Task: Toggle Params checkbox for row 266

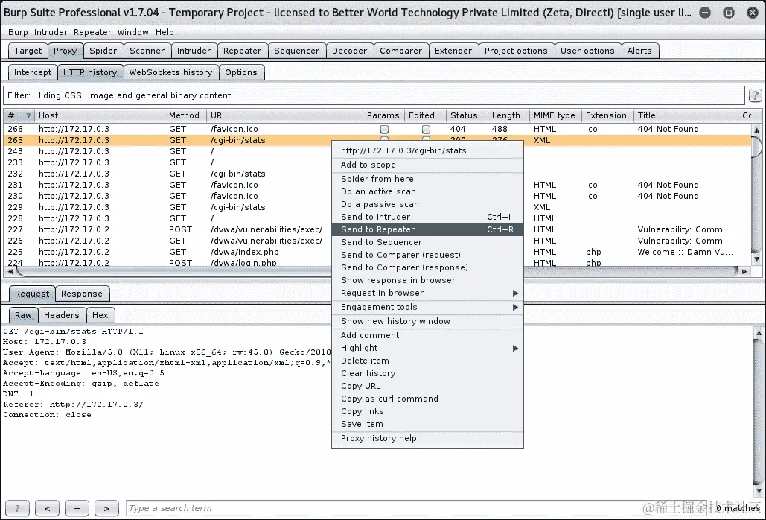Action: 384,129
